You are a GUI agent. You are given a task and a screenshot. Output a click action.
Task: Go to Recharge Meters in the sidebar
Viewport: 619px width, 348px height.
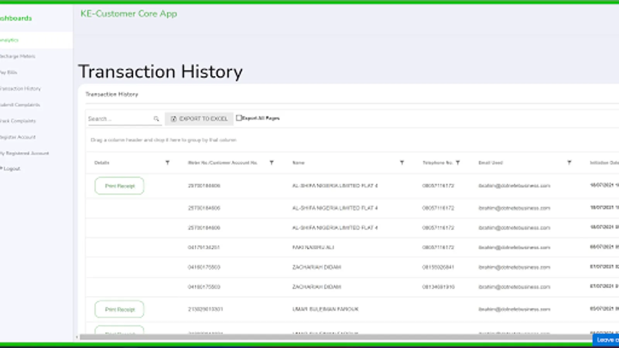coord(17,56)
